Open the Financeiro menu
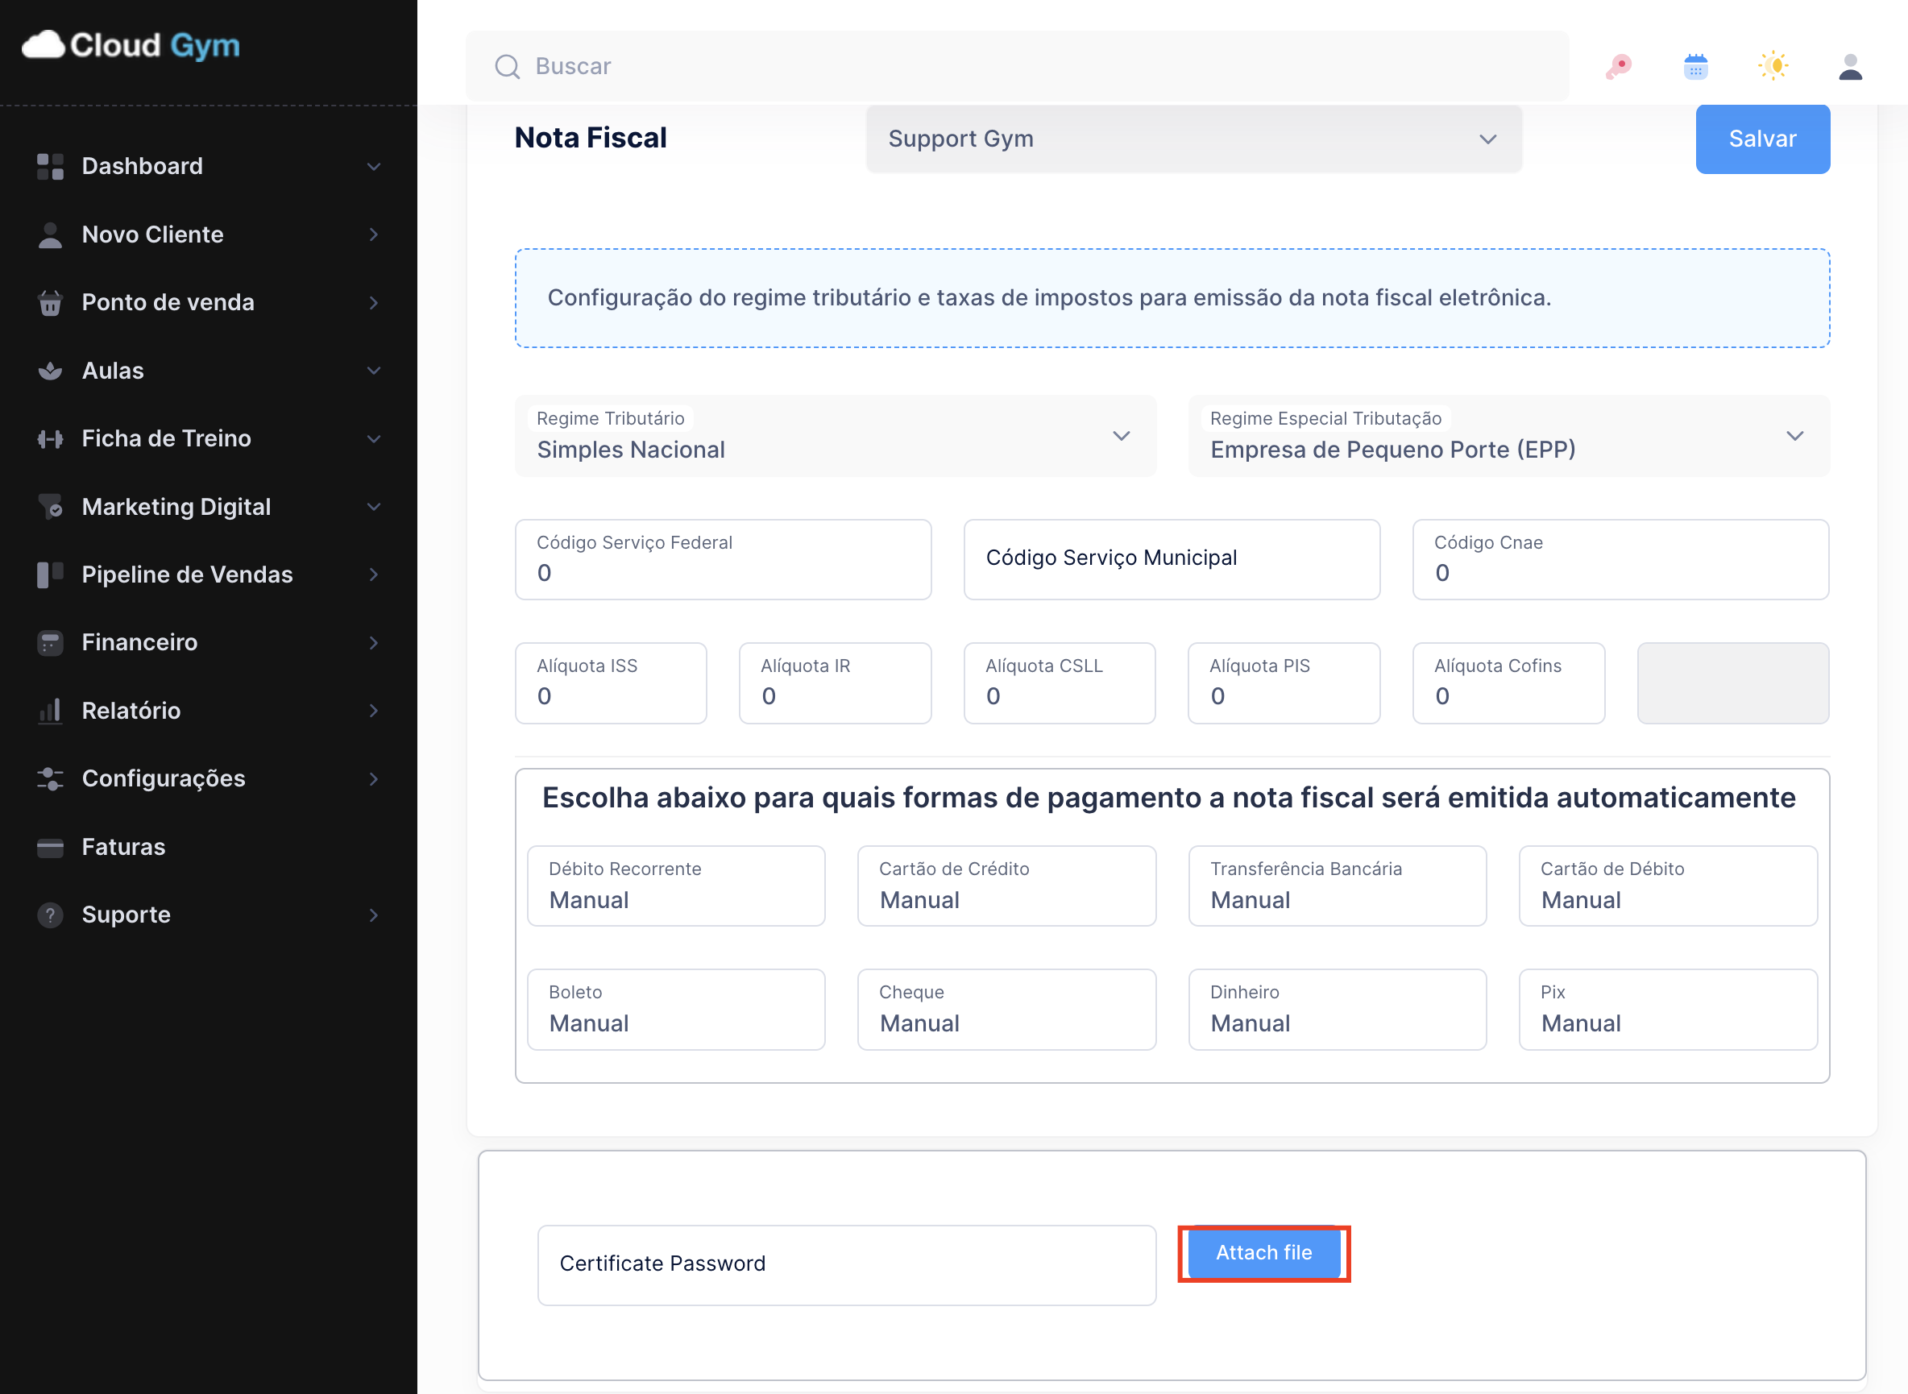1908x1394 pixels. pos(140,642)
